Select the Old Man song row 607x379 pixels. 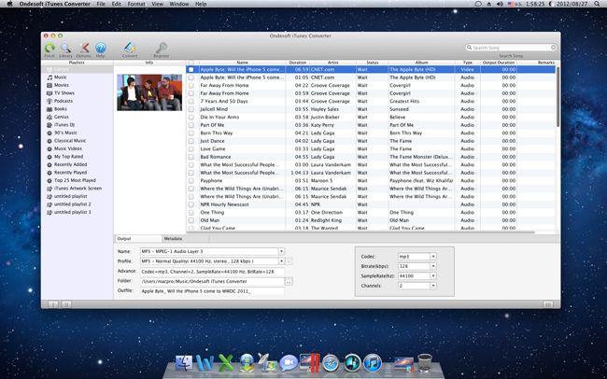(371, 220)
